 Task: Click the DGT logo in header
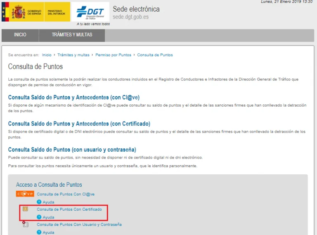click(x=90, y=12)
